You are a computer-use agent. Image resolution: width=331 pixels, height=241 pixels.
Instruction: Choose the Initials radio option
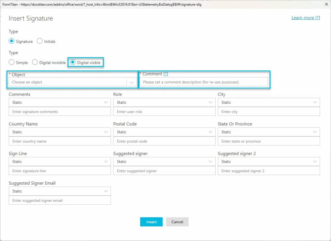click(40, 41)
